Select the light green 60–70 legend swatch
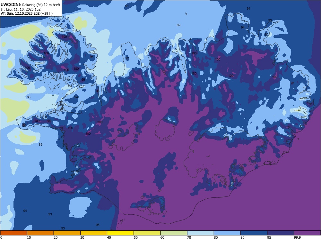321x240 pixels. click(x=174, y=233)
